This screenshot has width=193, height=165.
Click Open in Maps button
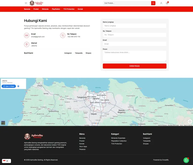(x=9, y=86)
